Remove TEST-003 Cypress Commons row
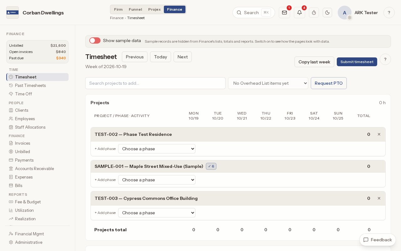Image resolution: width=401 pixels, height=251 pixels. coord(379,198)
